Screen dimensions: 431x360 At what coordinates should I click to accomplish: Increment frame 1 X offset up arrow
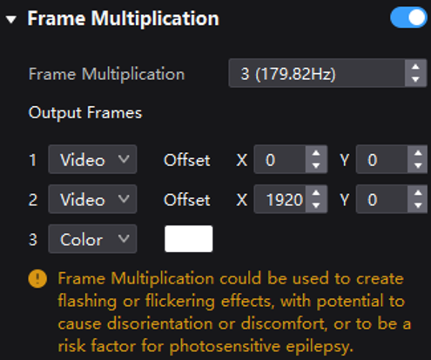(316, 153)
